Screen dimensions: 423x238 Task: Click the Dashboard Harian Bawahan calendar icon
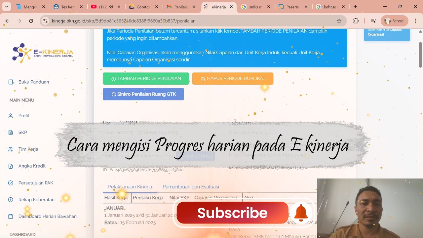(x=11, y=217)
